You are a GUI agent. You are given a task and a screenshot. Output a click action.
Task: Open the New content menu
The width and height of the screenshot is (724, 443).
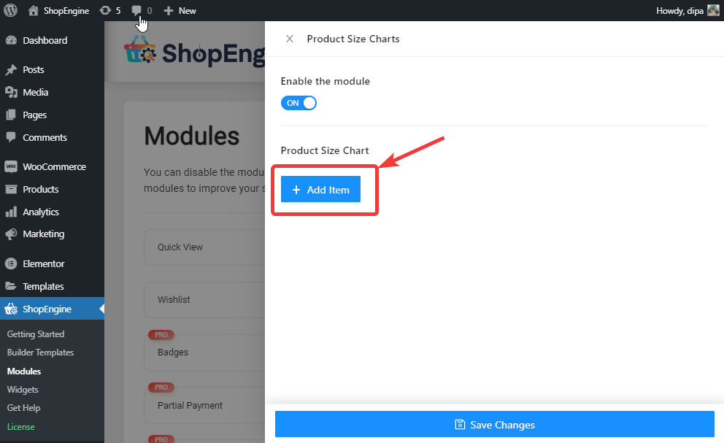(180, 11)
